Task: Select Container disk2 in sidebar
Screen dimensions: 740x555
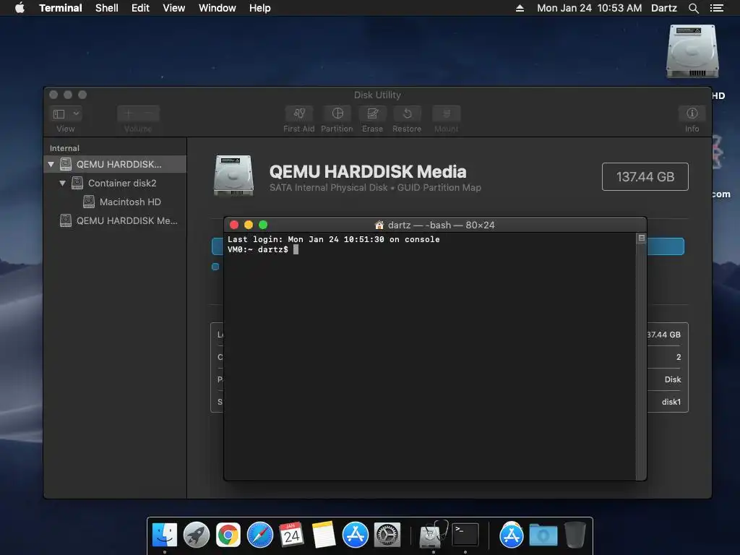Action: 115,183
